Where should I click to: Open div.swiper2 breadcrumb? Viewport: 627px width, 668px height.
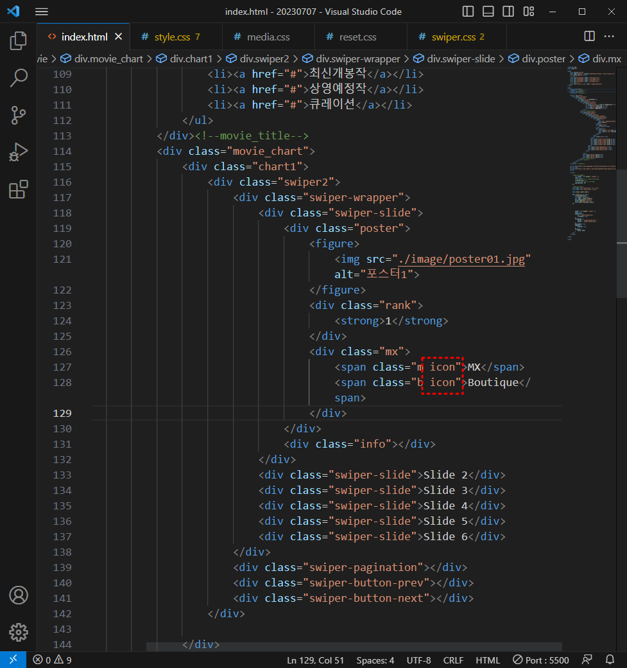(257, 59)
